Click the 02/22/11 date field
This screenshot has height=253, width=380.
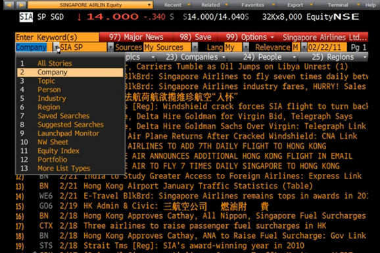tap(327, 47)
